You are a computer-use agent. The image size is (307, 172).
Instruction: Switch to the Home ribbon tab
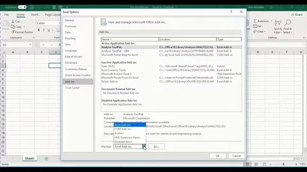(x=21, y=15)
